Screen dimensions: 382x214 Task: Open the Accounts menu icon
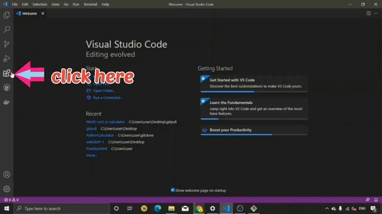coord(7,174)
